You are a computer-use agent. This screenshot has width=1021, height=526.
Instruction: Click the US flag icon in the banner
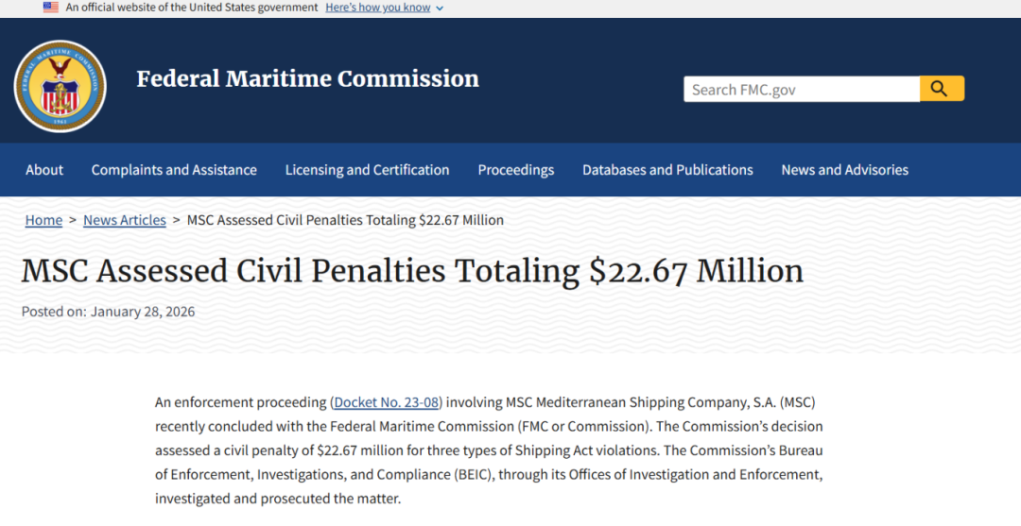click(51, 8)
